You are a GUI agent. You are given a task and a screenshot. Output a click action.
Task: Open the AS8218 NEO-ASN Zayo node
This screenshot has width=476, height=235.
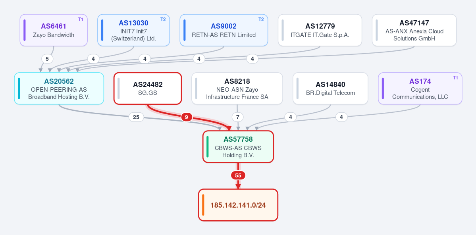237,89
